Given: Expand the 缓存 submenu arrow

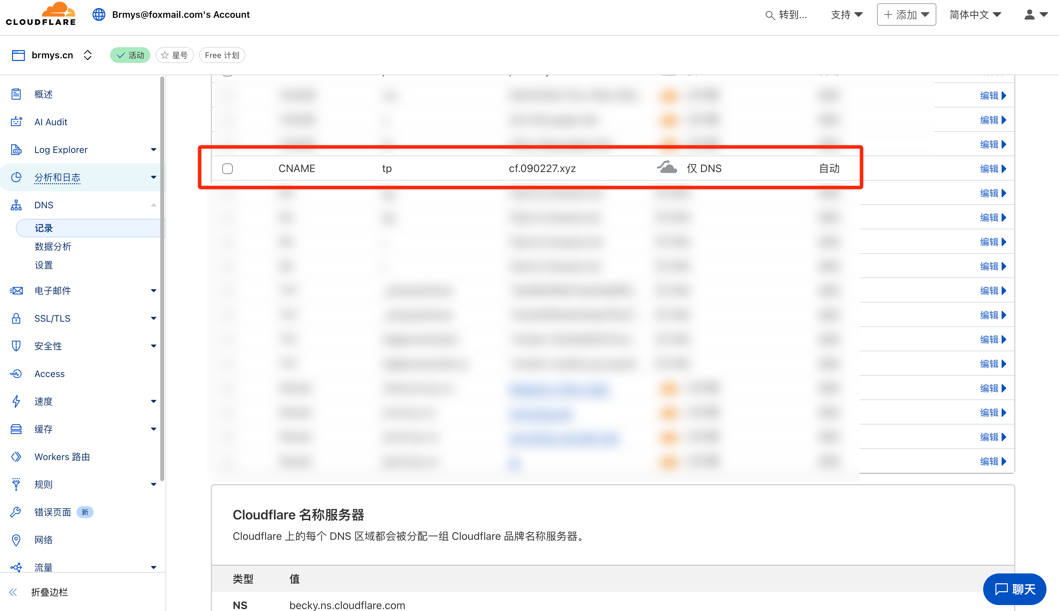Looking at the screenshot, I should 154,429.
